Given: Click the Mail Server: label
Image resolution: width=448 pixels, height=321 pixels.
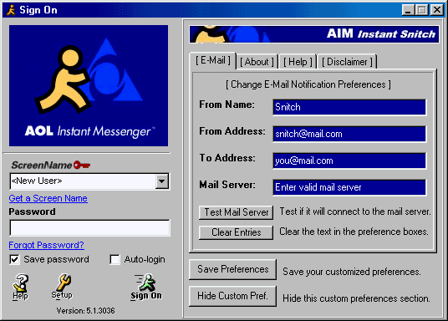Looking at the screenshot, I should click(227, 185).
